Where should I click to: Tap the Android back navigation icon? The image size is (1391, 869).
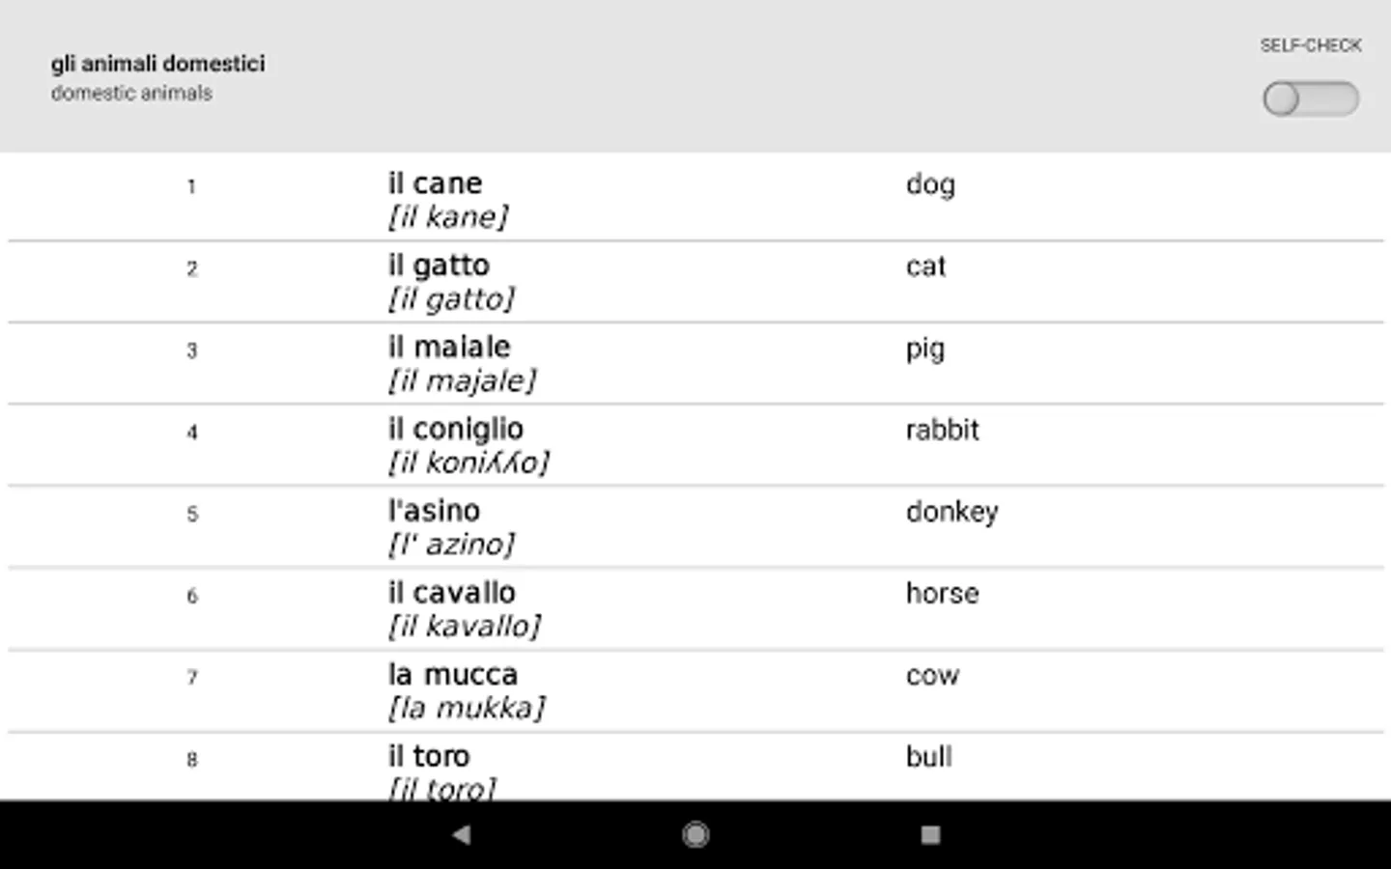(462, 834)
